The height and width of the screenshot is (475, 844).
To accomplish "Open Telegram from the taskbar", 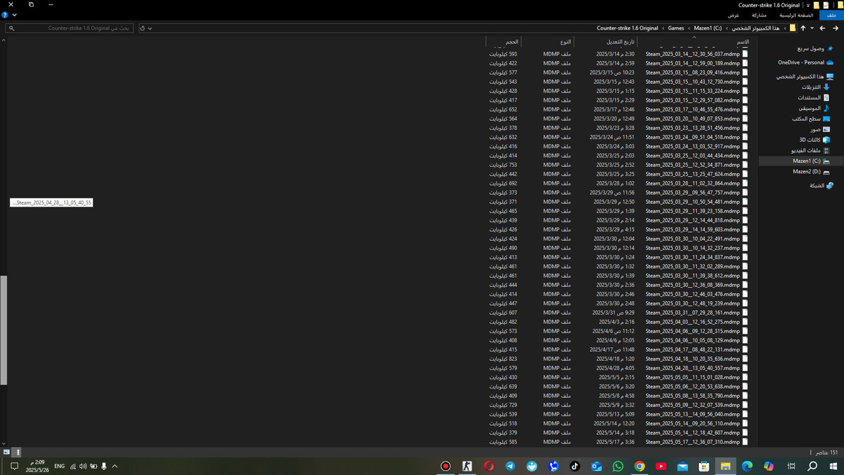I will [510, 466].
